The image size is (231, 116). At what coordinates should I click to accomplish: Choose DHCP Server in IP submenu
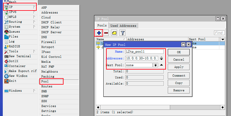click(x=59, y=32)
